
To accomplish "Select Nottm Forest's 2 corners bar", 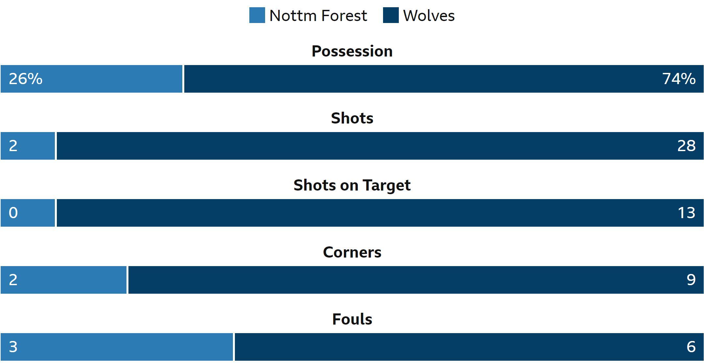I will 63,280.
